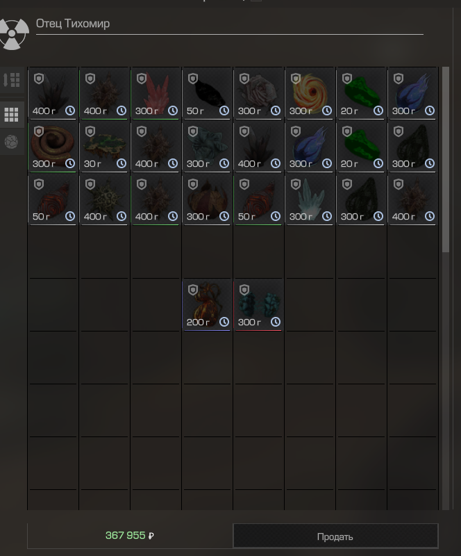The width and height of the screenshot is (461, 556).
Task: Switch to the grid view icon
Action: [x=11, y=115]
